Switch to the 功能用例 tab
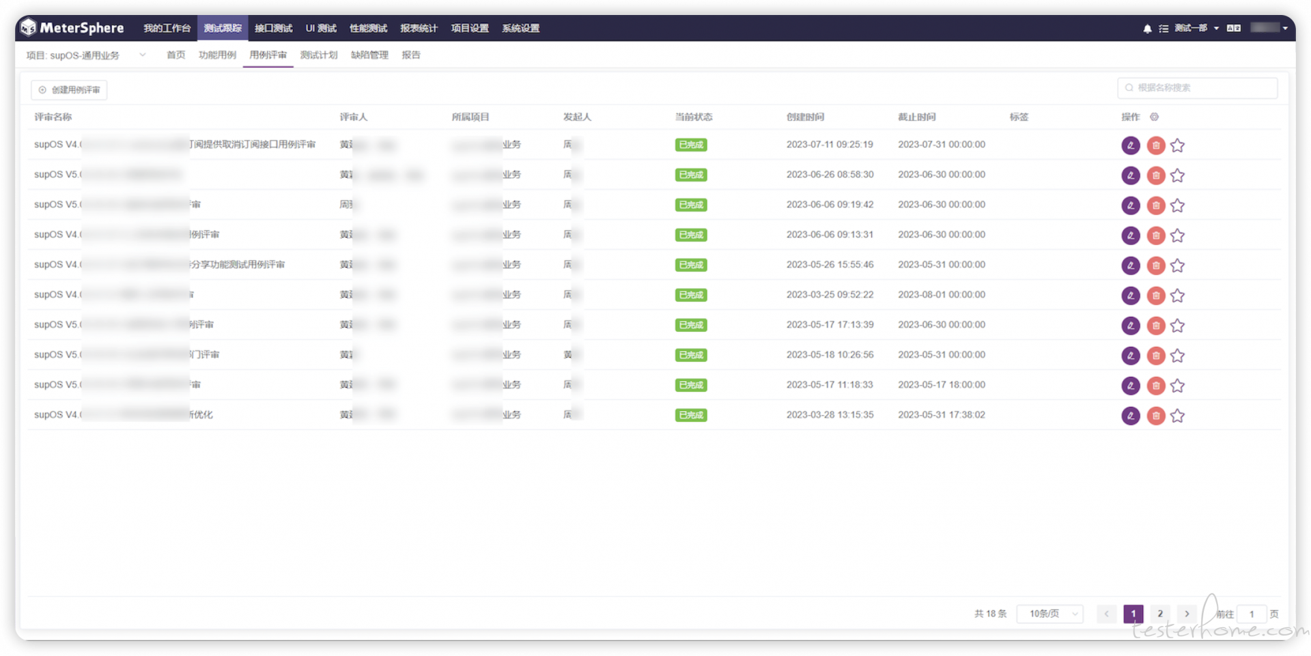 pyautogui.click(x=217, y=55)
